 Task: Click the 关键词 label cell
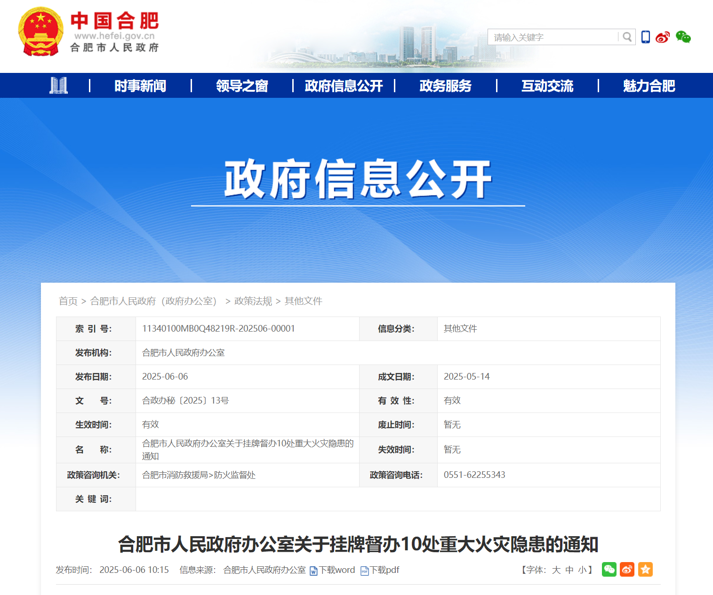[x=96, y=499]
